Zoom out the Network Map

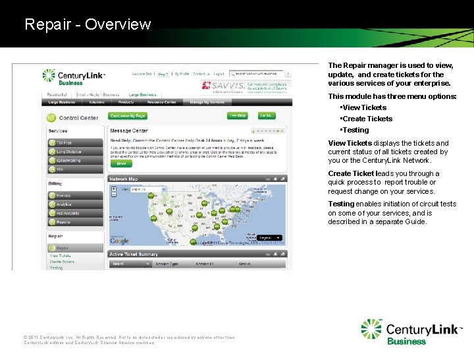click(x=114, y=194)
